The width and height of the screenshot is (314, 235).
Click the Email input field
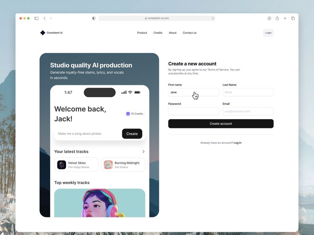click(248, 111)
